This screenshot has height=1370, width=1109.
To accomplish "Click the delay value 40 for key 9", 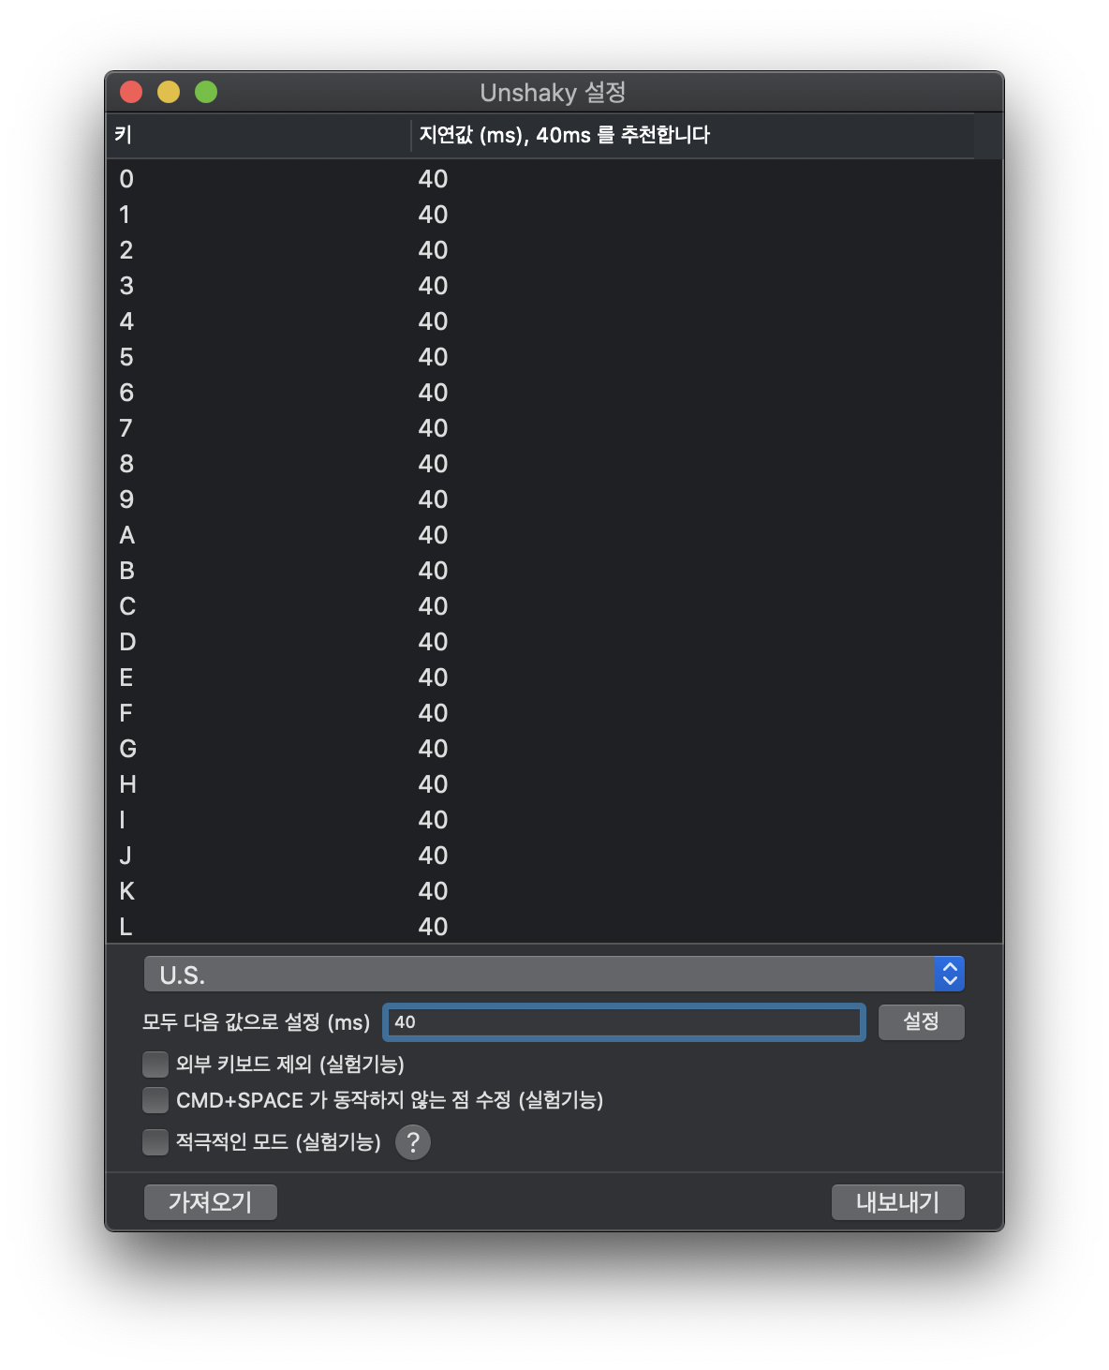I will (433, 499).
